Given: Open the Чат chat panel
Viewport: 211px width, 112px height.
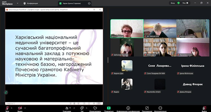Looking at the screenshot, I should [82, 108].
